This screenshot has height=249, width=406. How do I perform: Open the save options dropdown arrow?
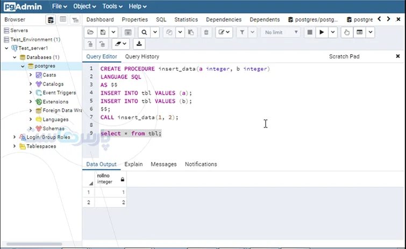113,32
